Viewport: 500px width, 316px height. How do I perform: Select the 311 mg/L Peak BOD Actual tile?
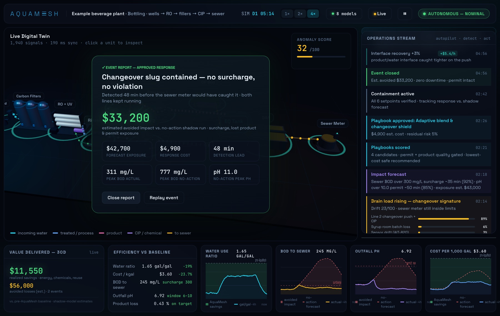point(127,175)
